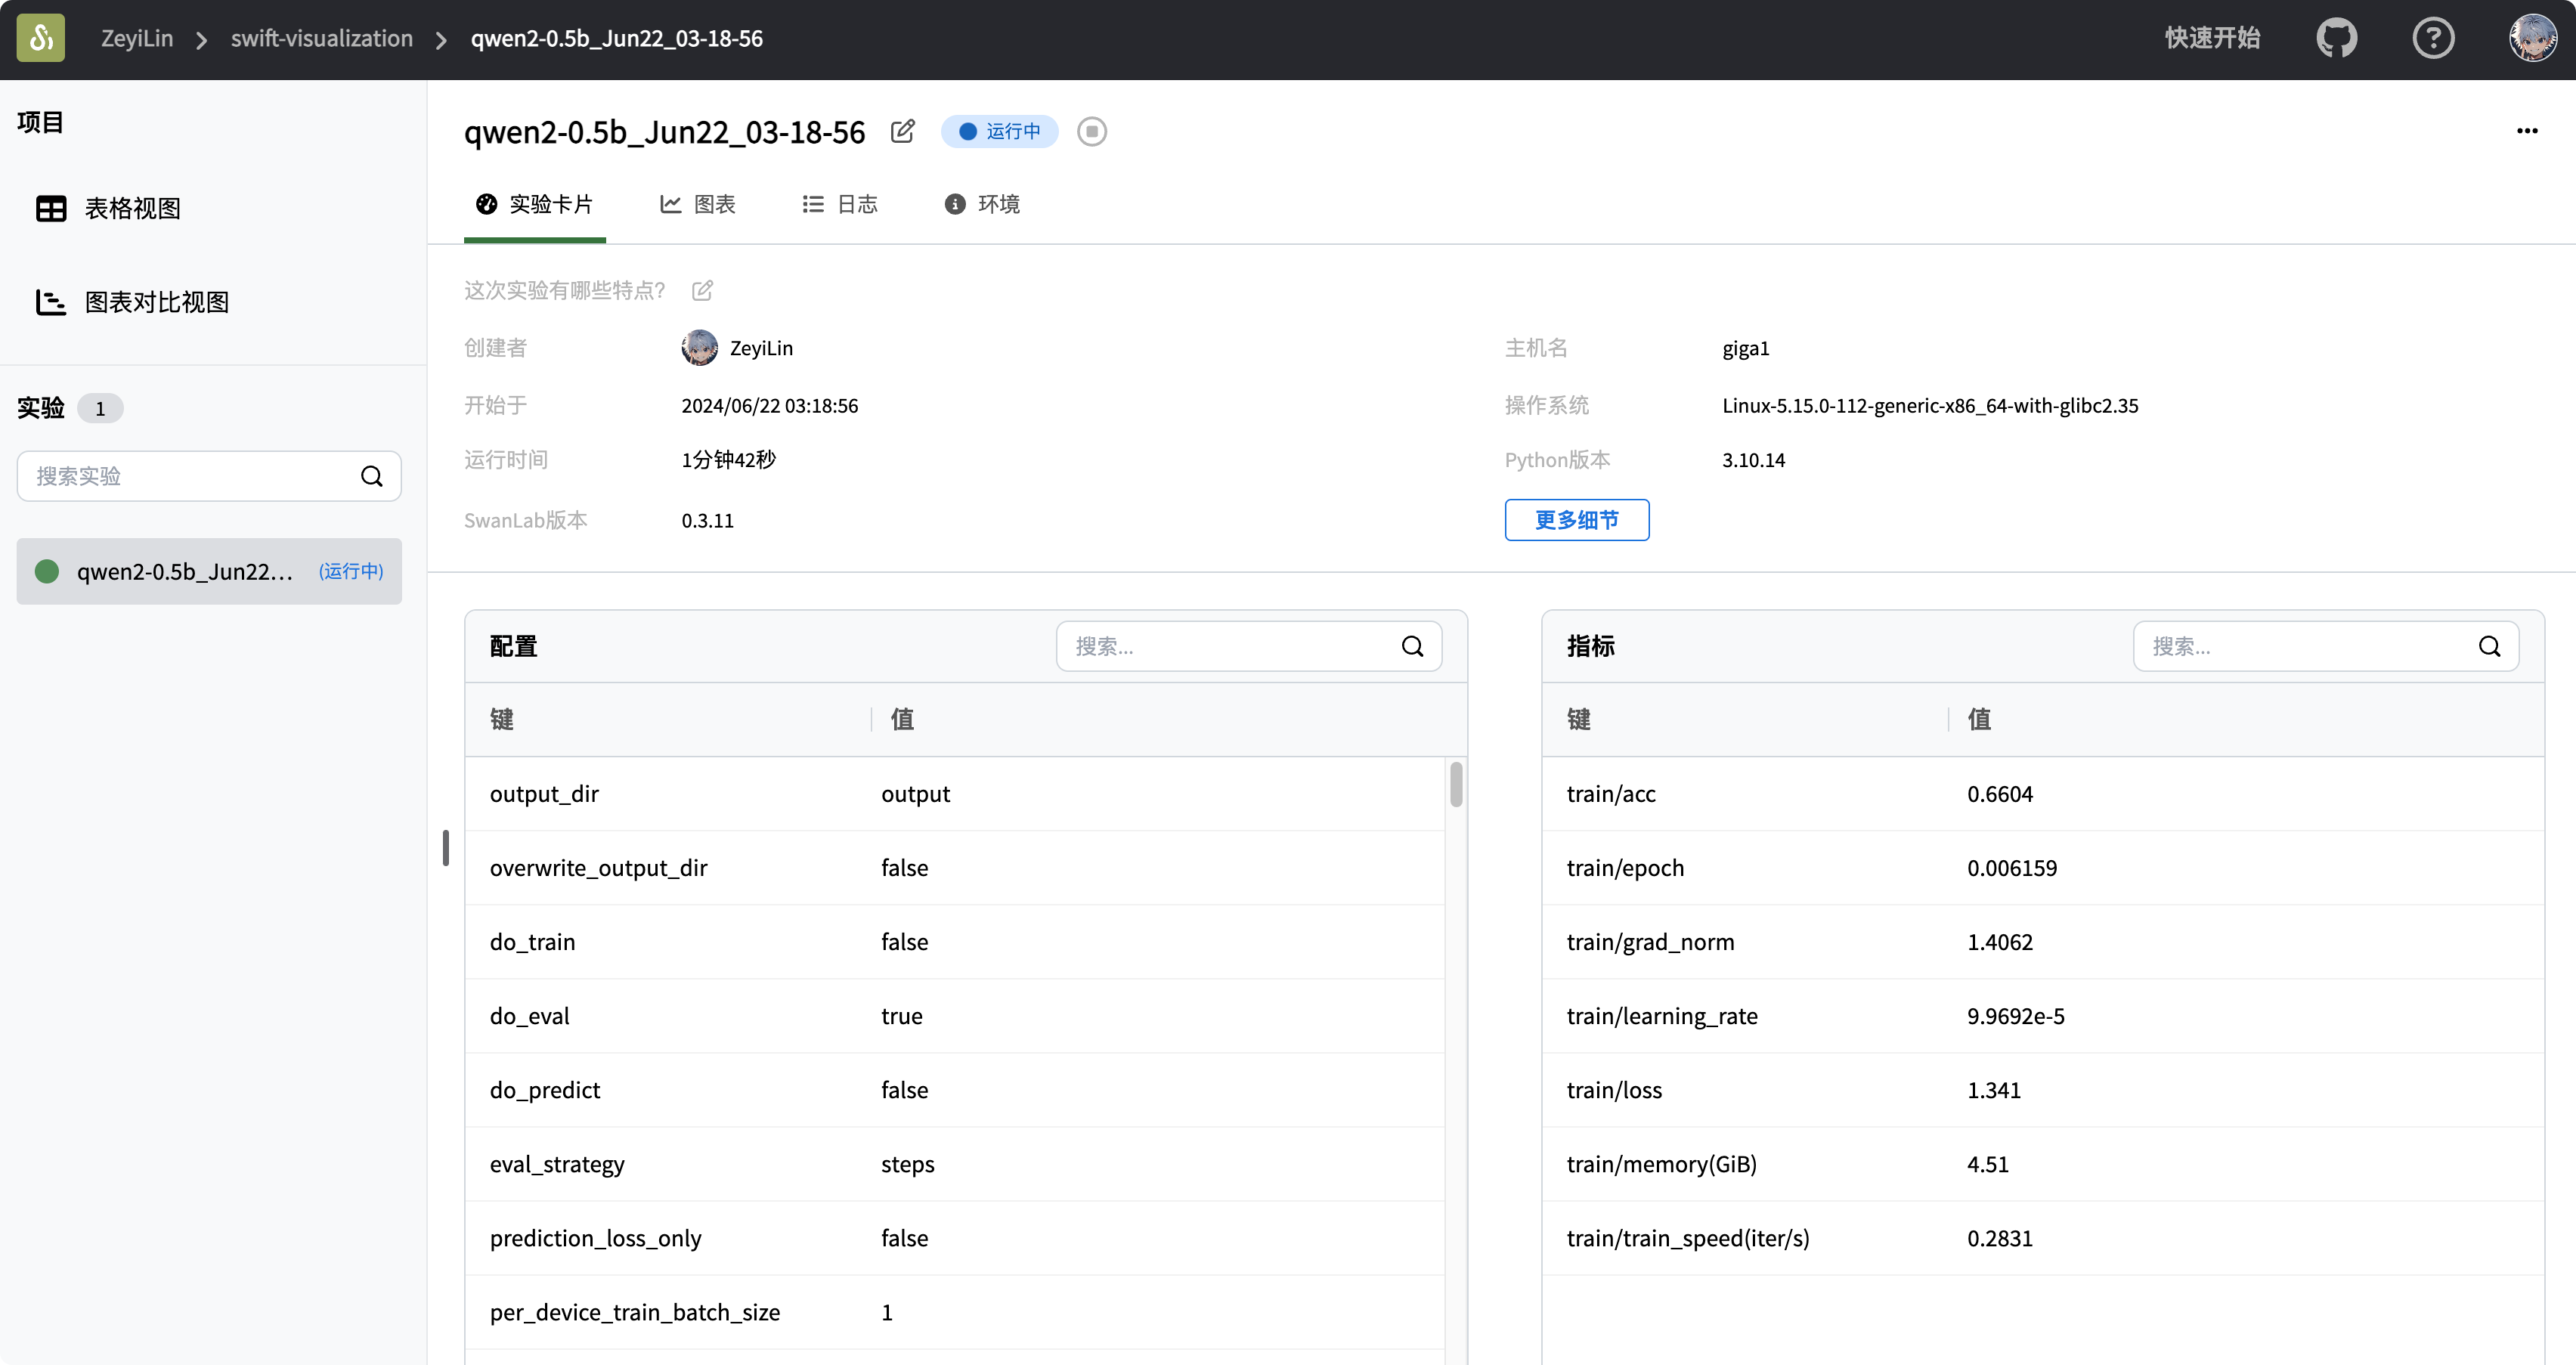Click the green status dot of qwen2 experiment
2576x1365 pixels.
[x=47, y=571]
